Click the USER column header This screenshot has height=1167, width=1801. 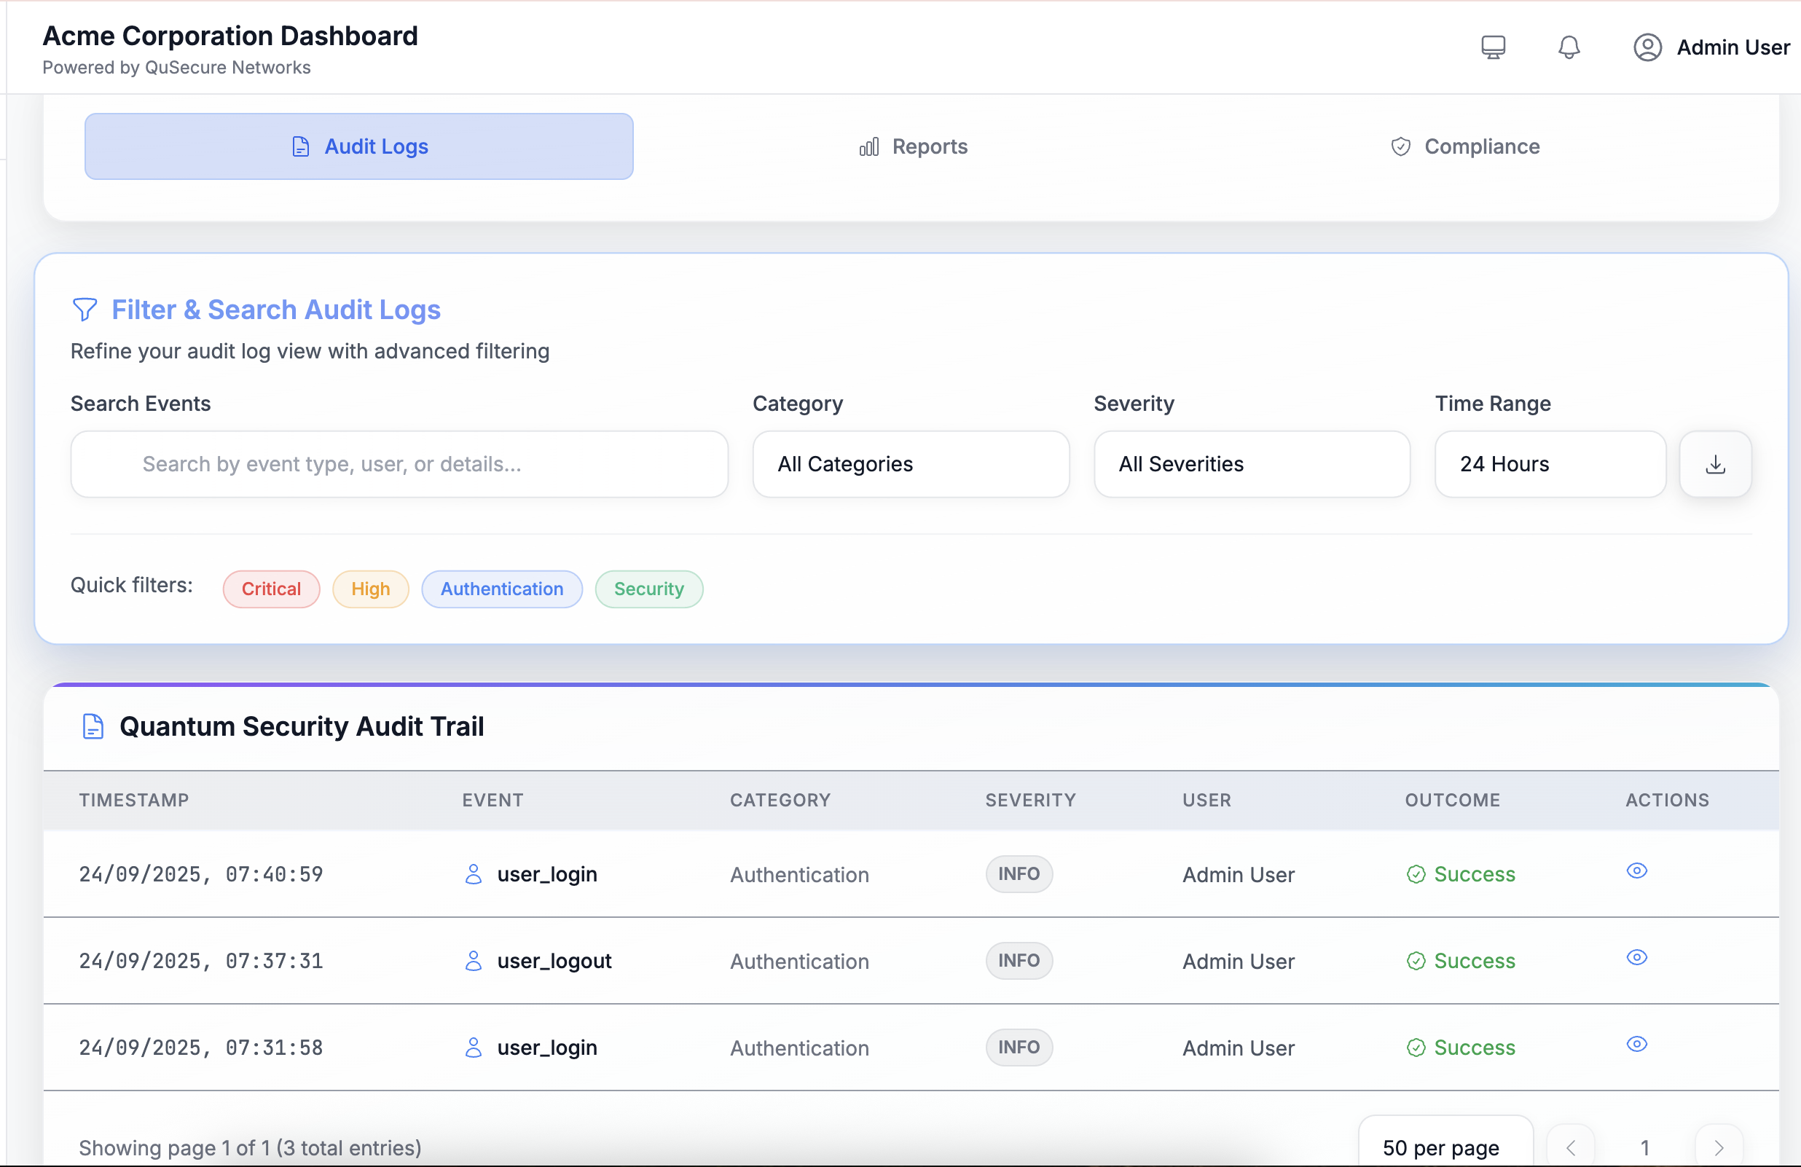click(1207, 800)
